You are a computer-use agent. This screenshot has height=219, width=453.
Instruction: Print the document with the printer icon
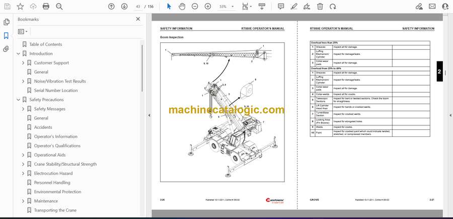click(46, 7)
